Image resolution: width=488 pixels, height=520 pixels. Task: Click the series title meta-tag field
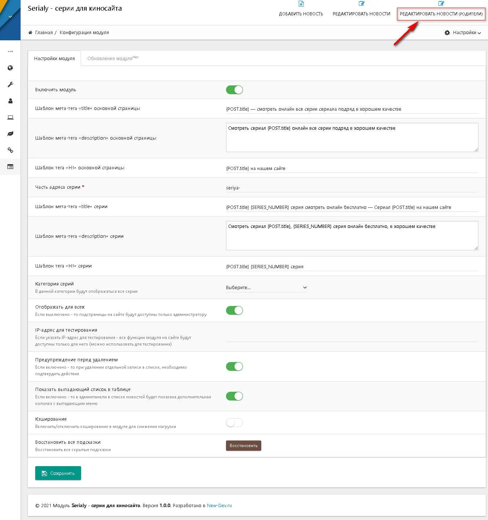[x=352, y=207]
